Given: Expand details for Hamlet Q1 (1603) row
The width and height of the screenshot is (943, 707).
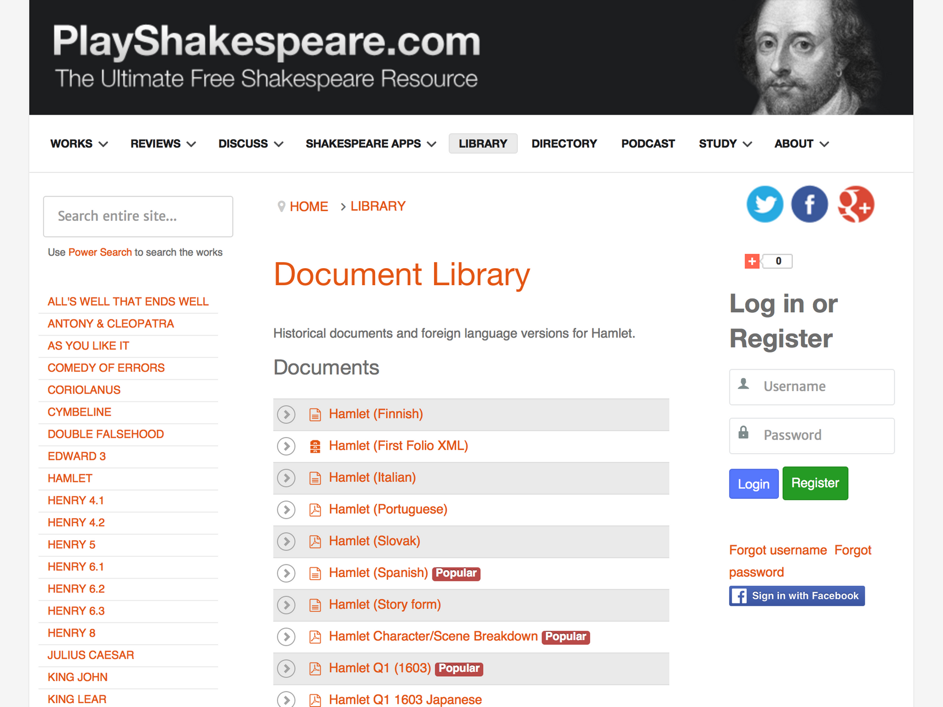Looking at the screenshot, I should tap(286, 669).
